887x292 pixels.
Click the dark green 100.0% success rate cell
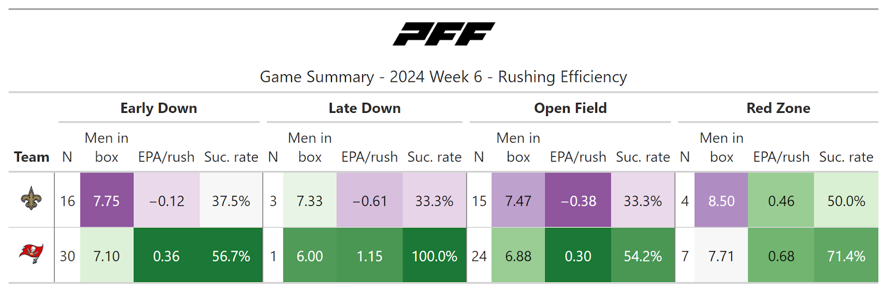tap(435, 256)
